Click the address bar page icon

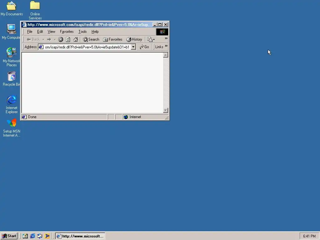tap(41, 47)
